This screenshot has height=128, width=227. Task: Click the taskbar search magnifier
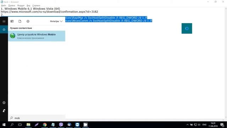point(12,125)
